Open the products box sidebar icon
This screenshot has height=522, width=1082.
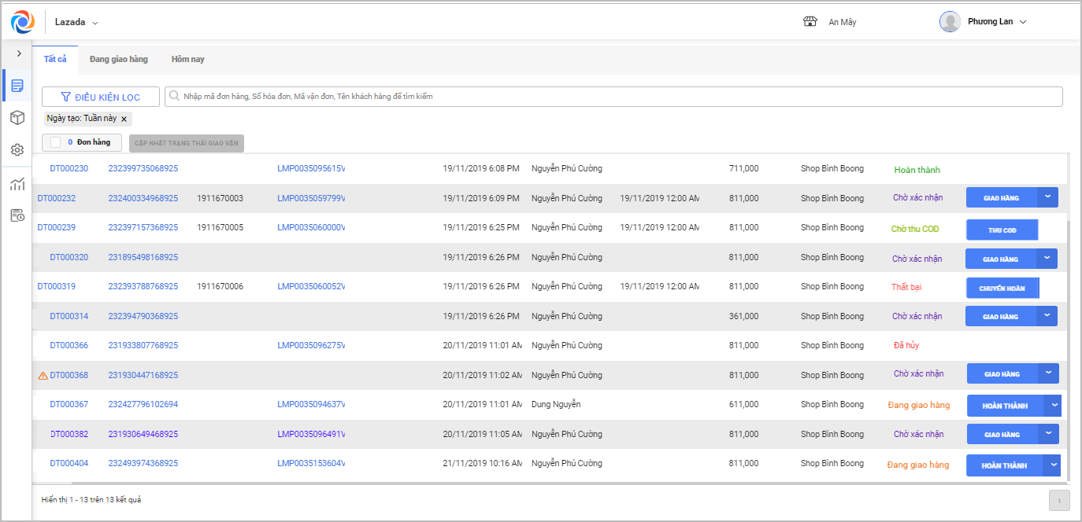[17, 117]
